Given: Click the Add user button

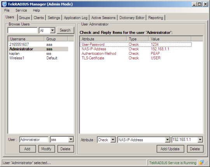Looking at the screenshot, I should [28, 149].
